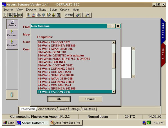Image resolution: width=168 pixels, height=128 pixels.
Task: Select template 48-Wells IWAKI 3830-048
Action: coord(75,79)
